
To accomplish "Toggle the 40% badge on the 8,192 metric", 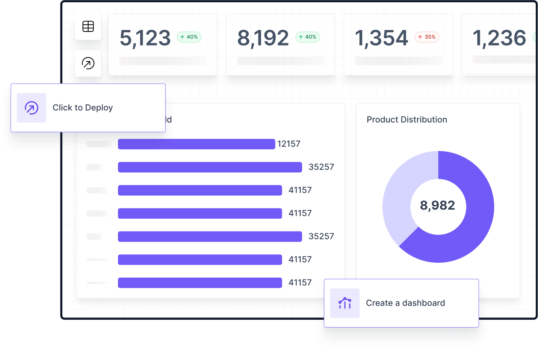I will (x=308, y=37).
